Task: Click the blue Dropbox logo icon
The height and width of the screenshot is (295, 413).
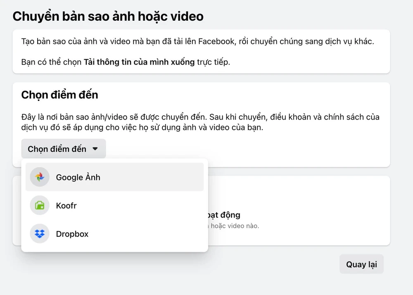Action: 40,234
